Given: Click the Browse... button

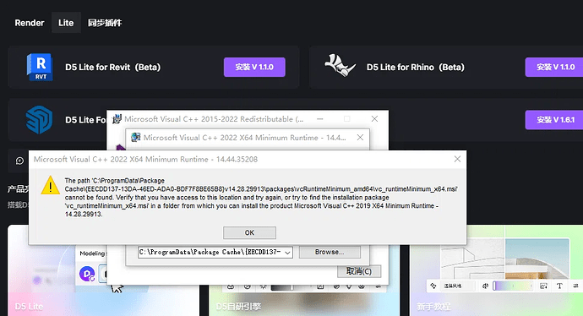Looking at the screenshot, I should click(330, 252).
